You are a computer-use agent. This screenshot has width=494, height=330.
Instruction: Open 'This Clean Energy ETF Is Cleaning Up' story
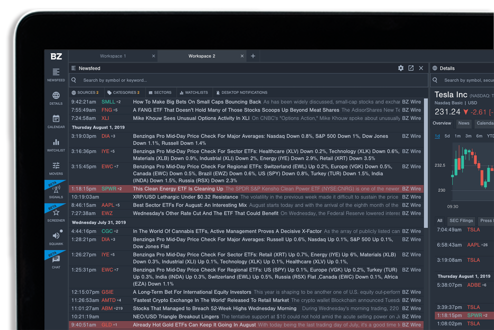178,189
